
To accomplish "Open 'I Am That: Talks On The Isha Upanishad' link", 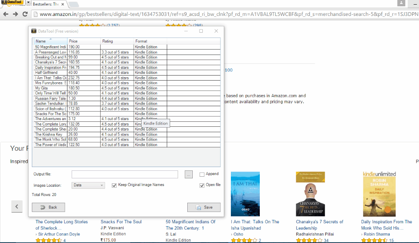I will point(255,225).
